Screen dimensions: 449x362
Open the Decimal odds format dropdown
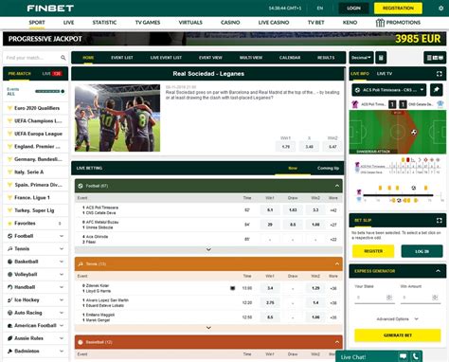[x=361, y=58]
